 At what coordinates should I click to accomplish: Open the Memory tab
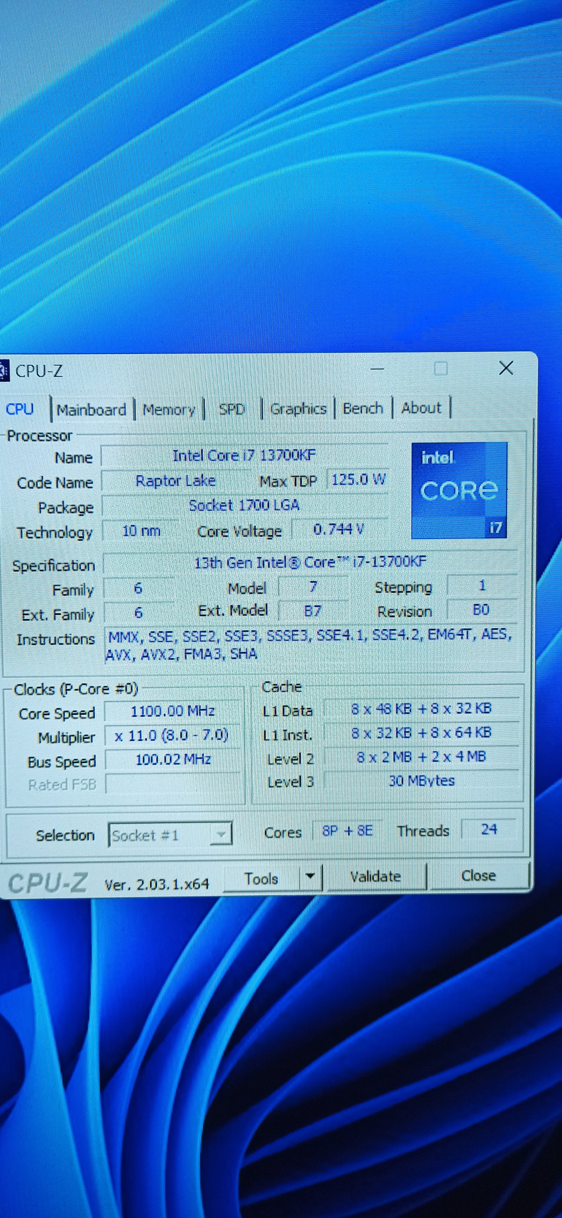click(x=169, y=409)
